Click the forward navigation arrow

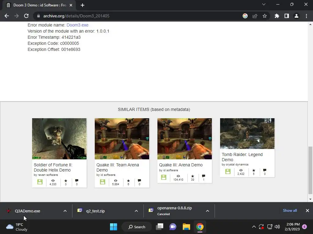pyautogui.click(x=17, y=16)
